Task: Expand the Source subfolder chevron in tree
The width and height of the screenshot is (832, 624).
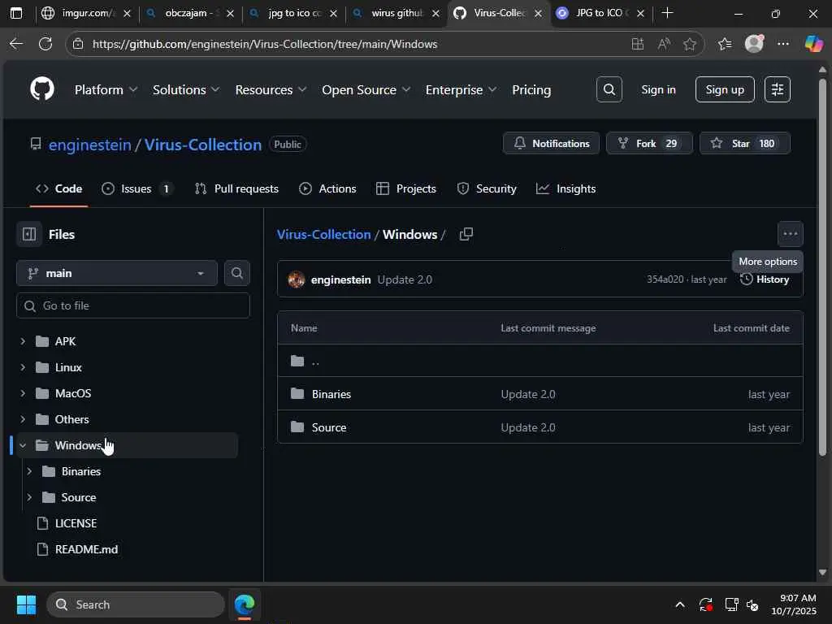Action: point(29,497)
